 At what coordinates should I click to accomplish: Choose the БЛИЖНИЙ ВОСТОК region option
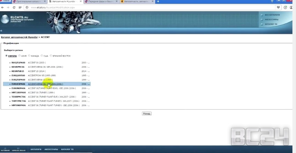click(x=51, y=56)
